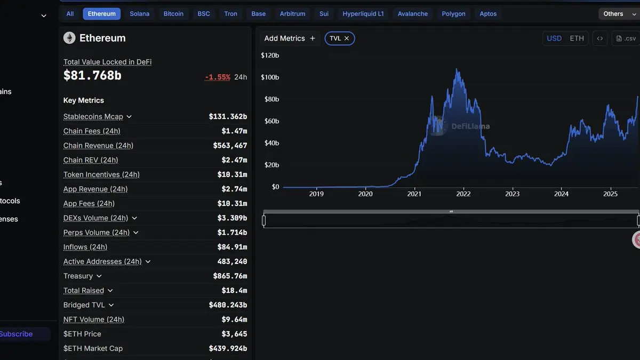Image resolution: width=640 pixels, height=360 pixels.
Task: Click Total Value Locked in DeFi label
Action: [x=107, y=62]
